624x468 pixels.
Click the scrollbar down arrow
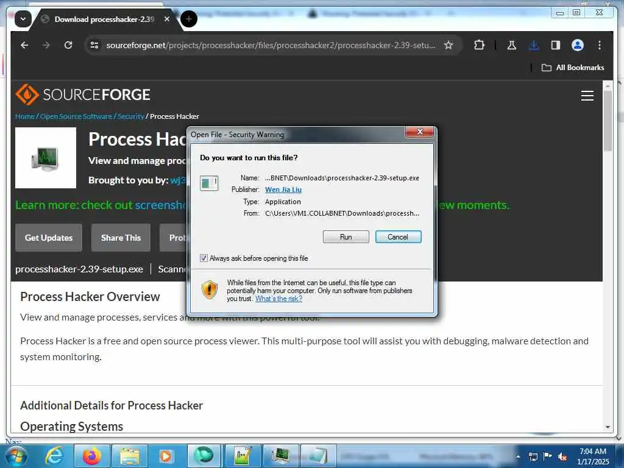608,427
